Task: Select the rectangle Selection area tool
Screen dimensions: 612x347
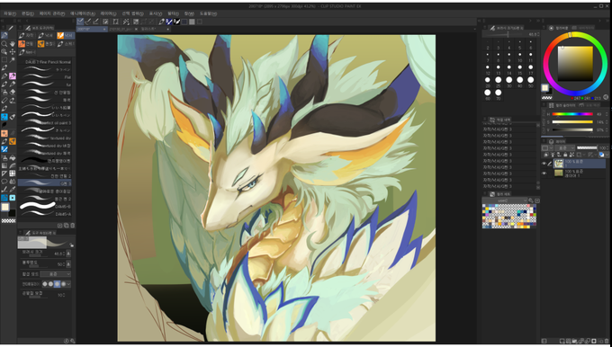Action: point(4,59)
